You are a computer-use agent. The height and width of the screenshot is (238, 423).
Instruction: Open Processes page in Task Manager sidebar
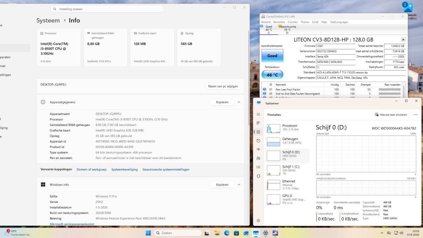(x=258, y=123)
